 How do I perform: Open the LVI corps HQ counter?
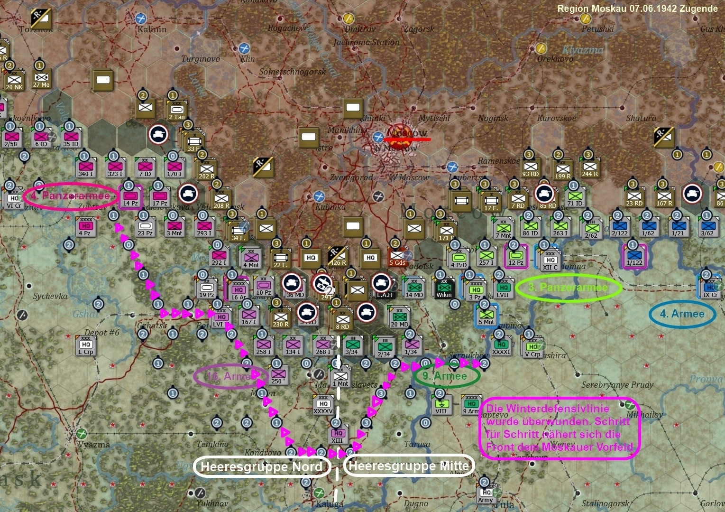[220, 317]
